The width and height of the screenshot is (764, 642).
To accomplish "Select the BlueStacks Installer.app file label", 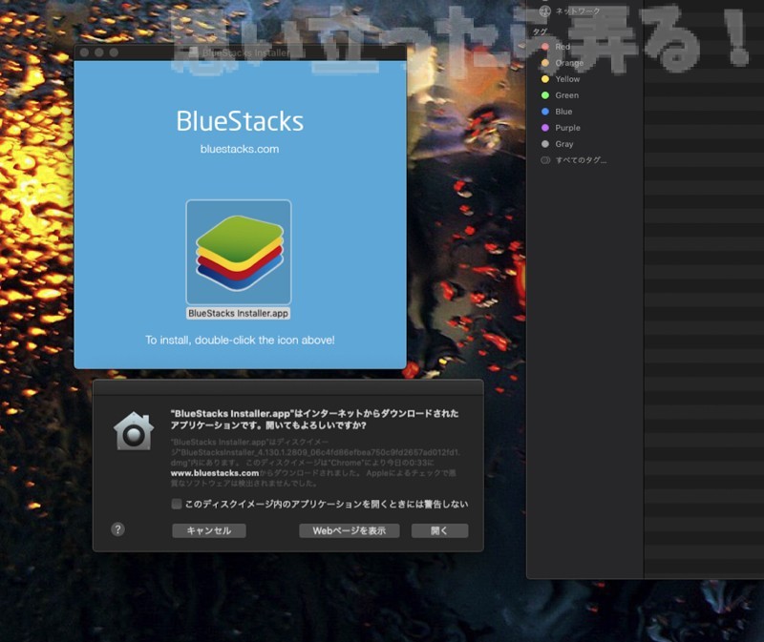I will tap(238, 314).
